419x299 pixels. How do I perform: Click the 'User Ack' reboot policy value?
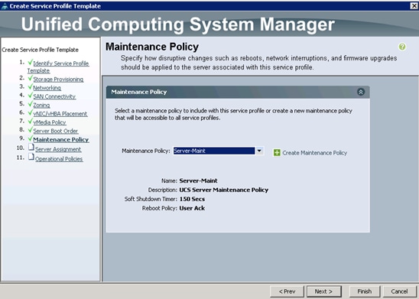pyautogui.click(x=192, y=208)
